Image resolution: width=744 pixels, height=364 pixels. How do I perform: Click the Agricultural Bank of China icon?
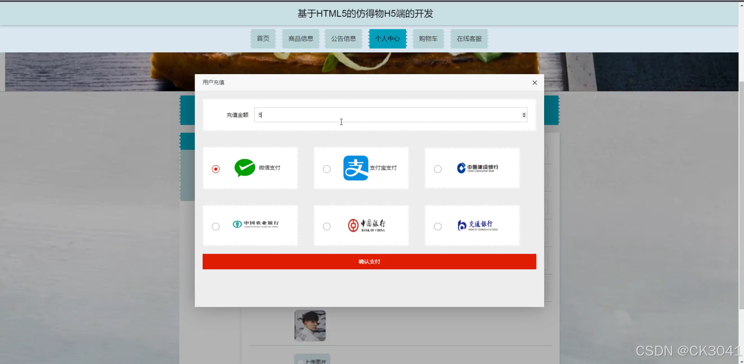256,225
